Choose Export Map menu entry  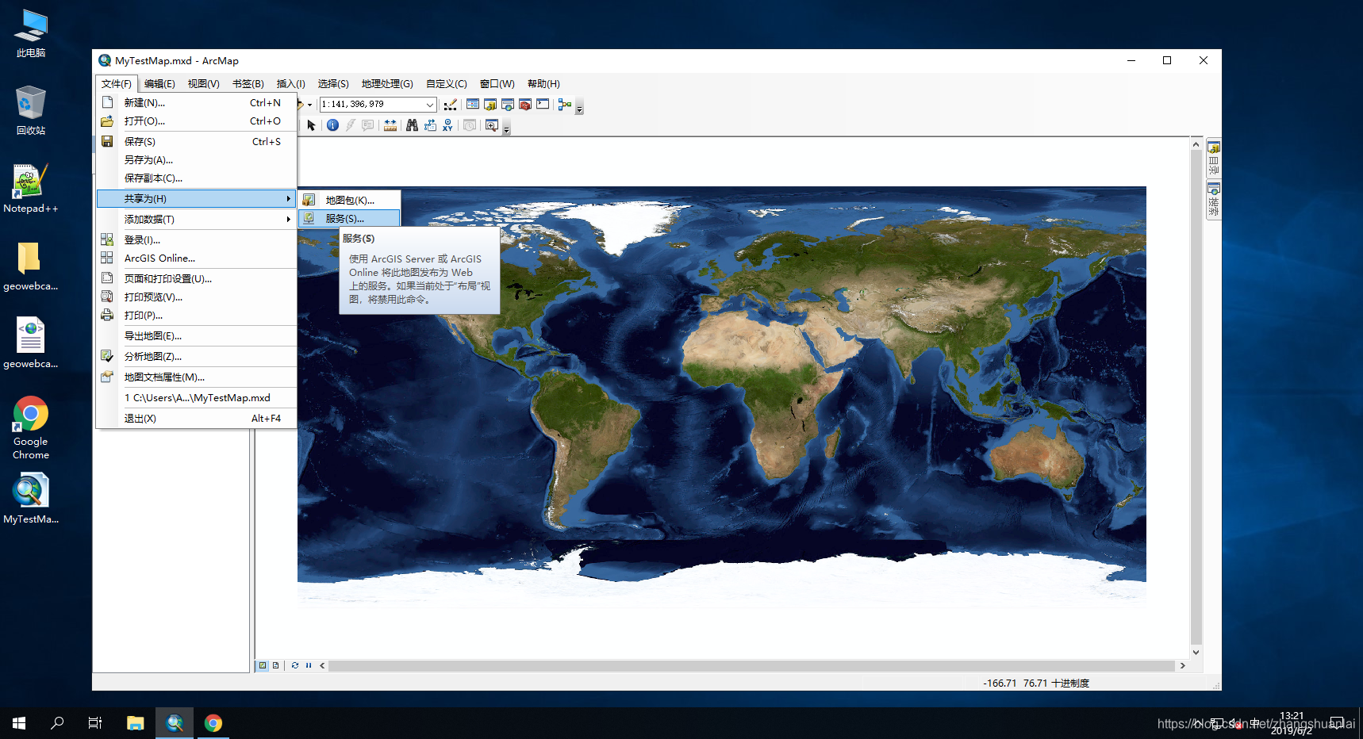196,336
